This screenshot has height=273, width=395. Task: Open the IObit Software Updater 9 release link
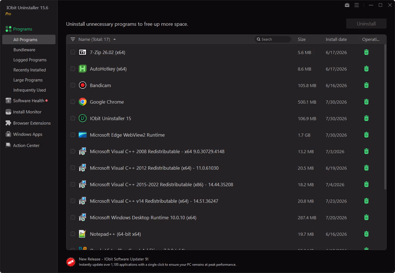tap(114, 259)
